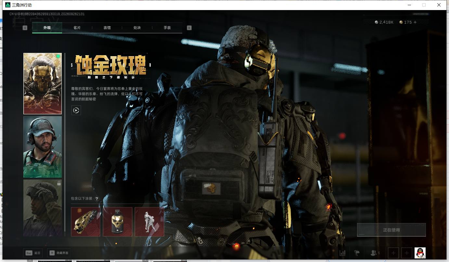Switch to the 手表 tab
449x262 pixels.
coord(167,28)
